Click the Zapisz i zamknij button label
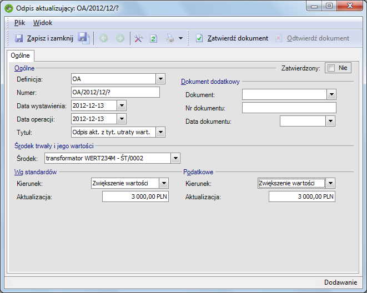This screenshot has width=367, height=293. click(x=50, y=38)
